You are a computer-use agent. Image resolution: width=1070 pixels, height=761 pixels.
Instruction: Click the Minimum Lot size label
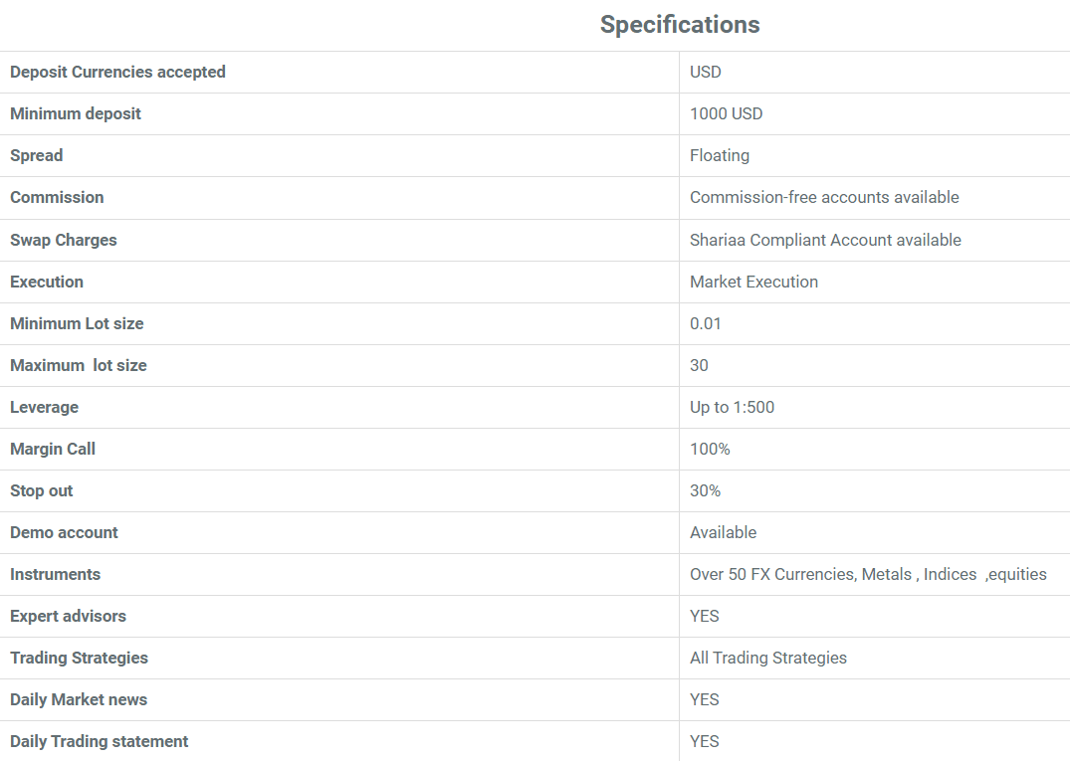point(77,323)
